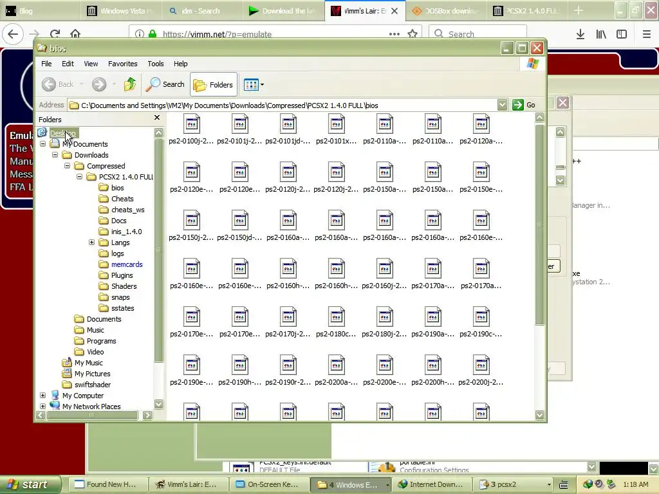Select the ps2-0170j file icon

[288, 318]
